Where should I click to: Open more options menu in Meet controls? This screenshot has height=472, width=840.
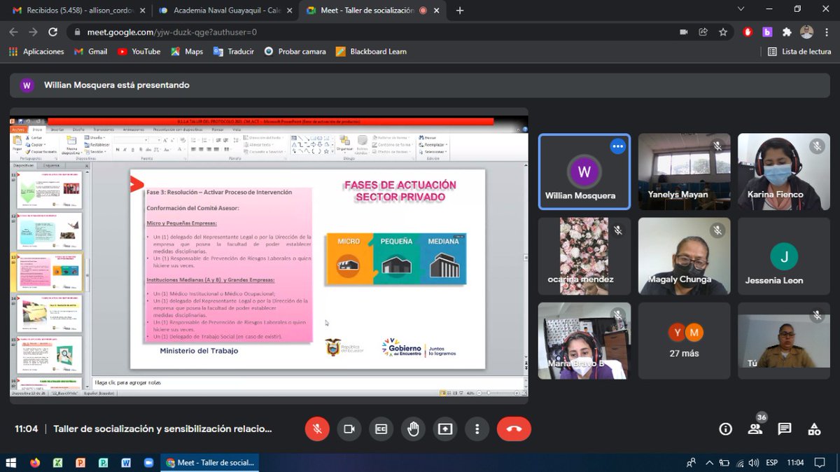pyautogui.click(x=477, y=429)
